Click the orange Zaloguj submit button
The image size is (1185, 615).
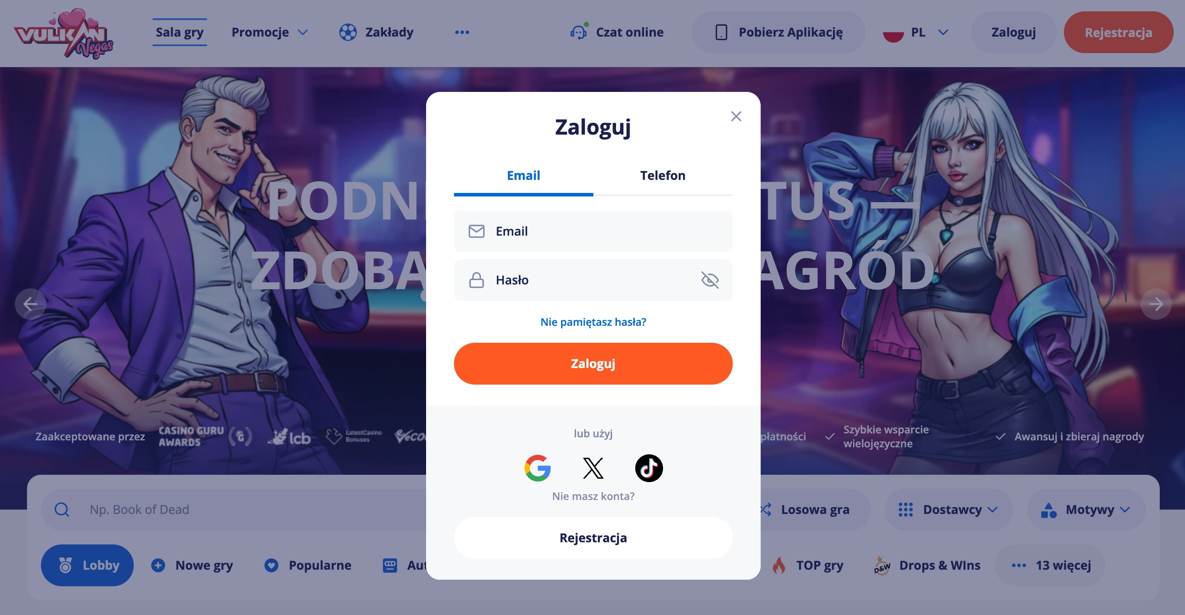click(593, 363)
